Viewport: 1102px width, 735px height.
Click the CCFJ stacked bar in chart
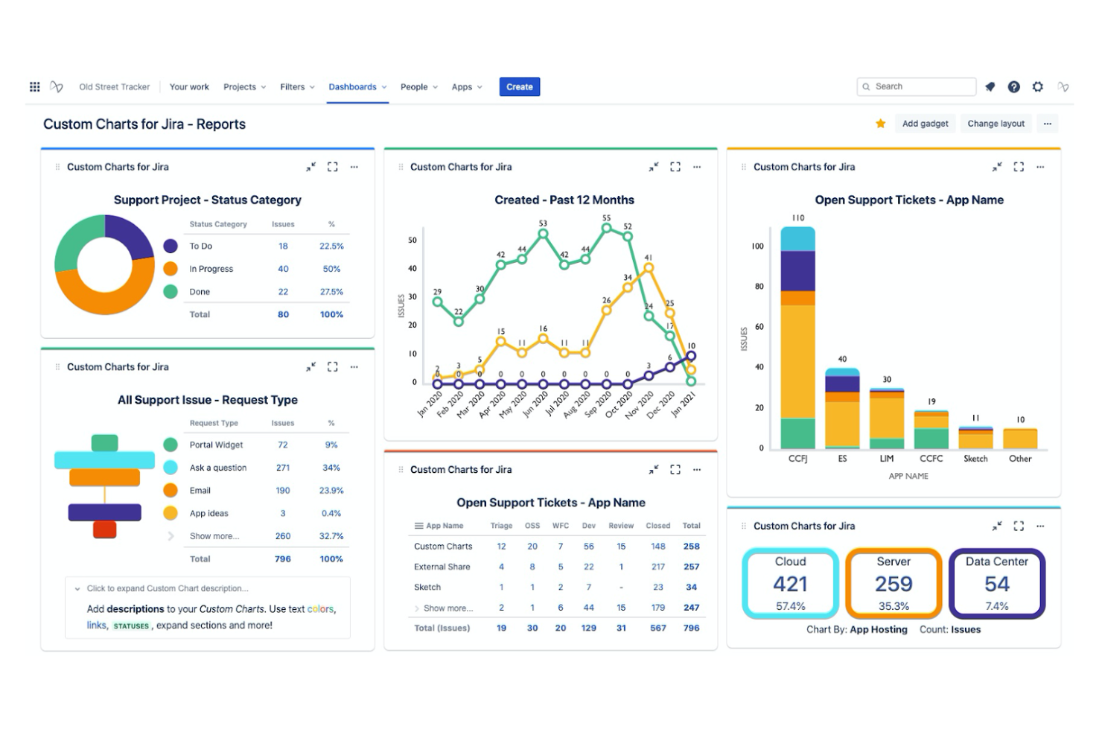click(797, 337)
